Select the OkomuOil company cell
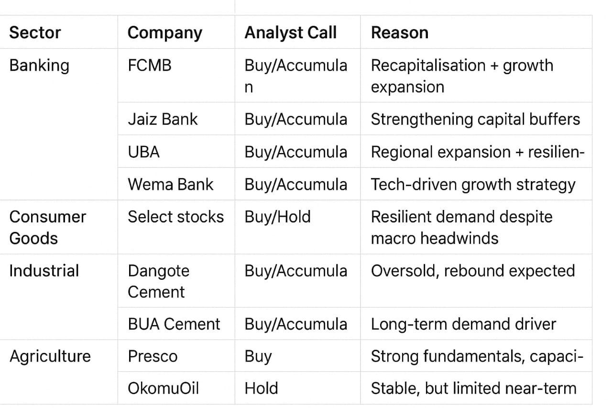Image resolution: width=612 pixels, height=408 pixels. tap(163, 388)
